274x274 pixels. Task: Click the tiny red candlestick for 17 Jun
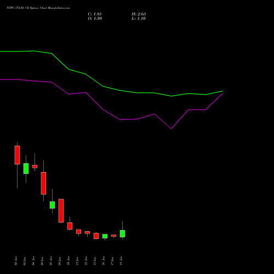113,236
